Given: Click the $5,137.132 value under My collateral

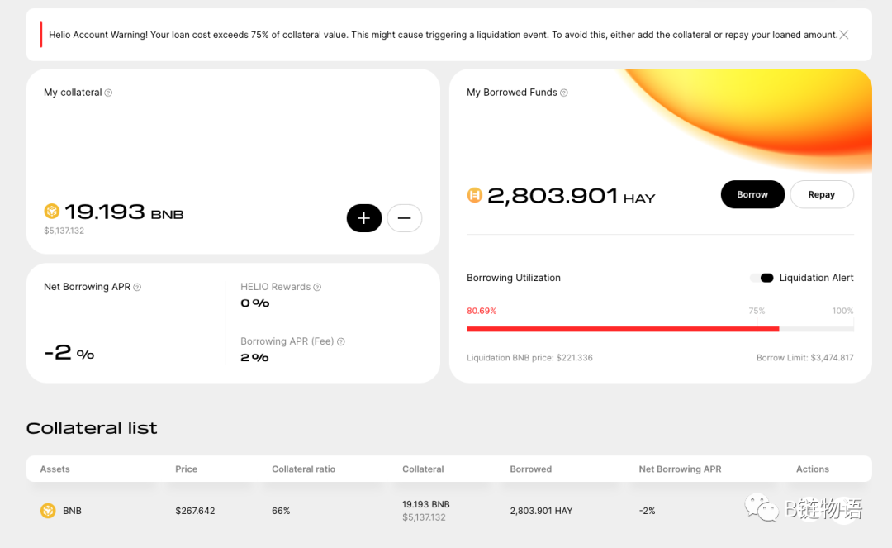Looking at the screenshot, I should [64, 231].
